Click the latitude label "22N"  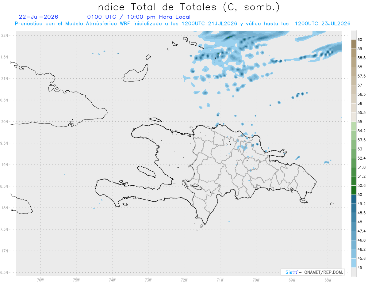click(x=5, y=36)
